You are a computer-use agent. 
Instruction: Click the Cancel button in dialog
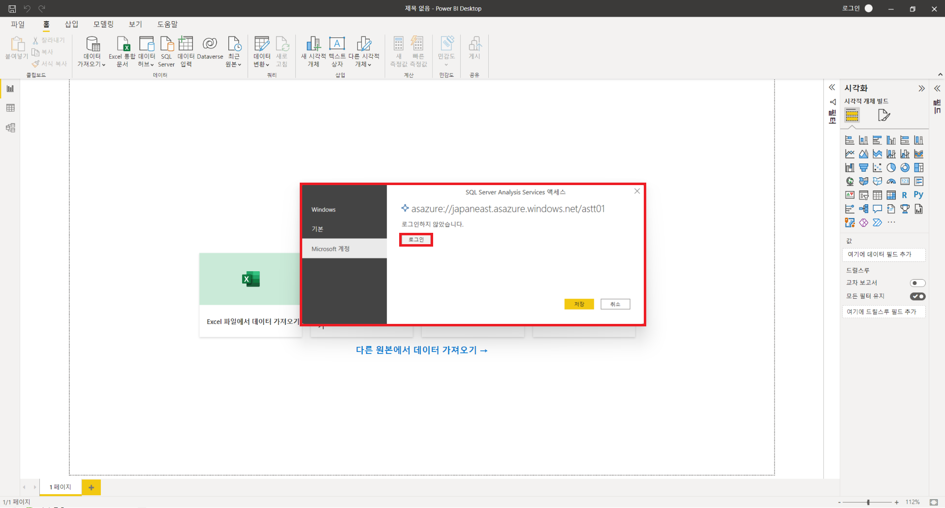(615, 304)
